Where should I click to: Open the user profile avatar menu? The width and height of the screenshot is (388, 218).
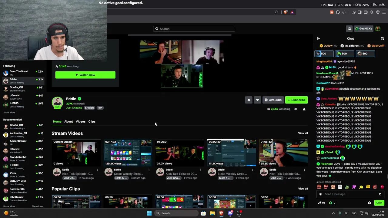click(378, 28)
